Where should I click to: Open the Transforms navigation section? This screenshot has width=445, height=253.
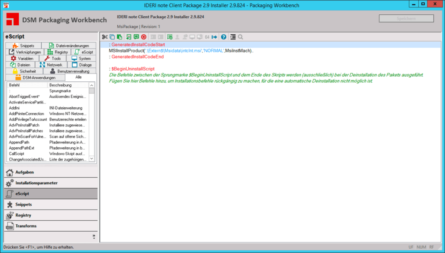(51, 226)
